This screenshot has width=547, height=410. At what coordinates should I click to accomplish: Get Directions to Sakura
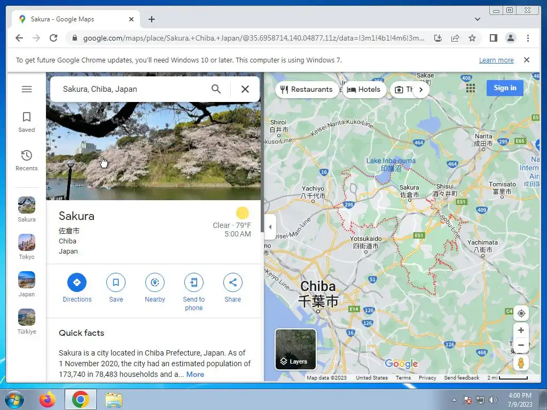(x=77, y=288)
